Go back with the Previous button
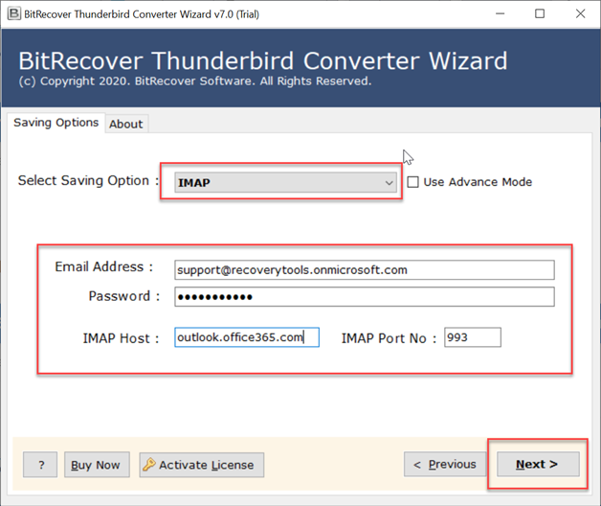The image size is (601, 506). point(445,464)
